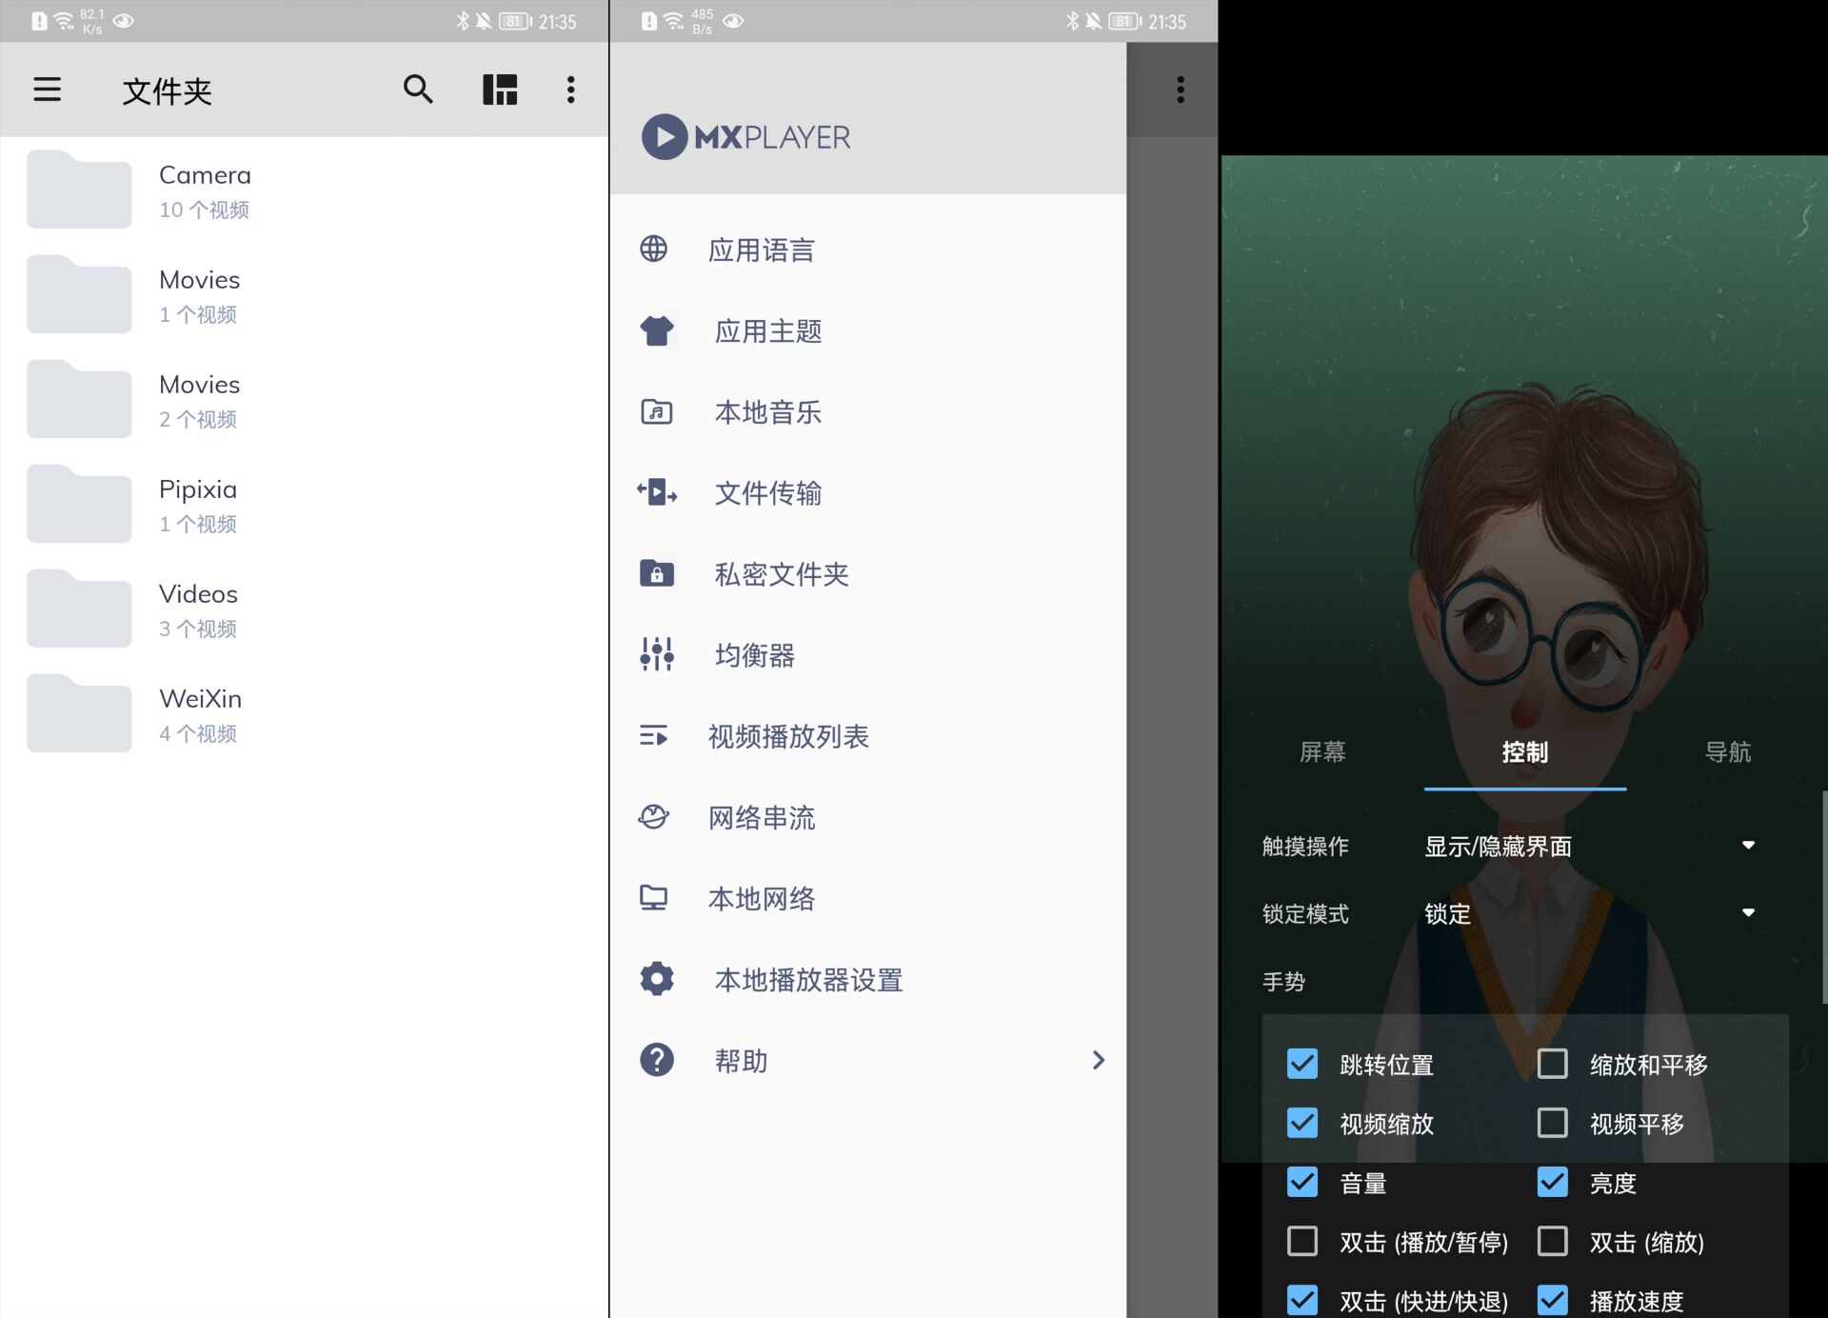Expand the 帮助 submenu chevron
Image resolution: width=1828 pixels, height=1318 pixels.
click(1099, 1060)
